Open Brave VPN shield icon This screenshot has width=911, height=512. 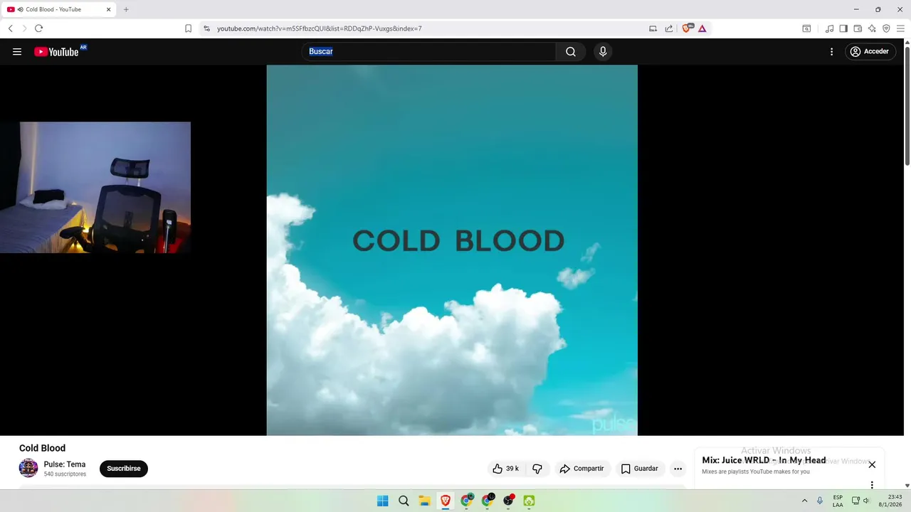(886, 28)
